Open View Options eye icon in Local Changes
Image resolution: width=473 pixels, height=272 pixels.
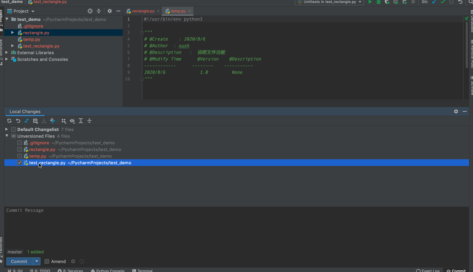tap(72, 121)
